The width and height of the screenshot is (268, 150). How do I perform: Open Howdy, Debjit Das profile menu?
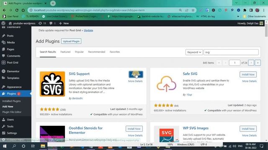pos(250,23)
